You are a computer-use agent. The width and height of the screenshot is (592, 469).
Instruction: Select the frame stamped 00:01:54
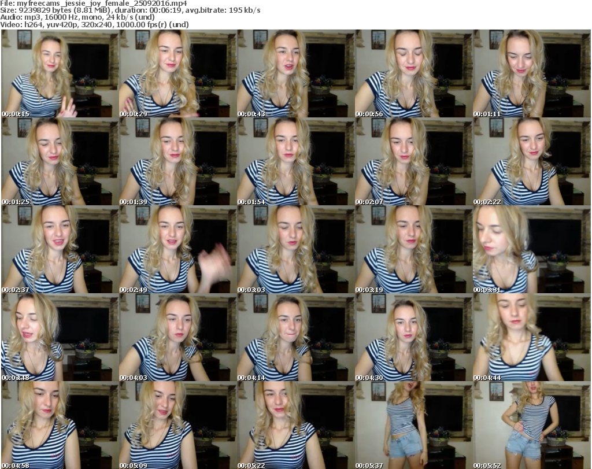pyautogui.click(x=295, y=161)
